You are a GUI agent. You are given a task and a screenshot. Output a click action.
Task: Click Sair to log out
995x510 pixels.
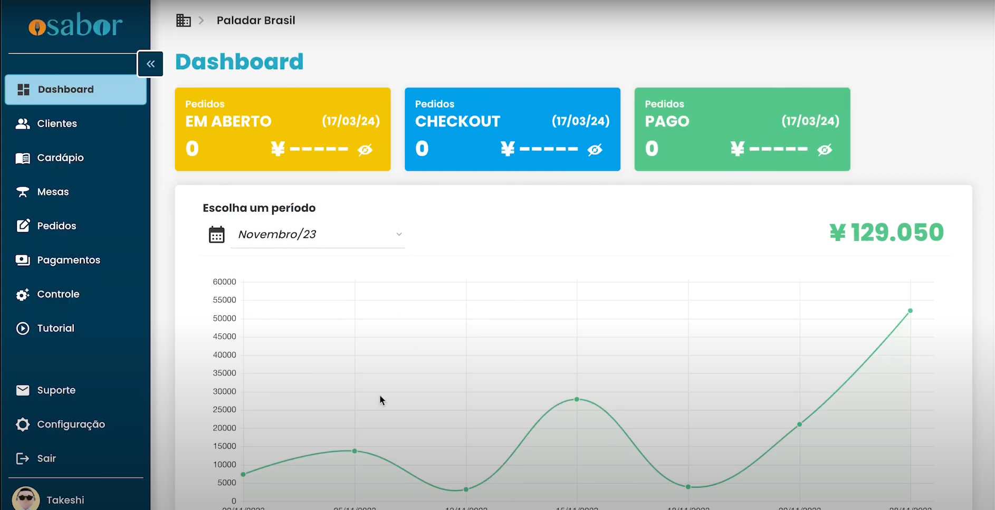[x=46, y=458]
